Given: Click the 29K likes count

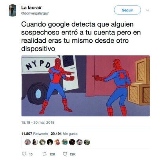Looking at the screenshot, I should pos(73,154).
